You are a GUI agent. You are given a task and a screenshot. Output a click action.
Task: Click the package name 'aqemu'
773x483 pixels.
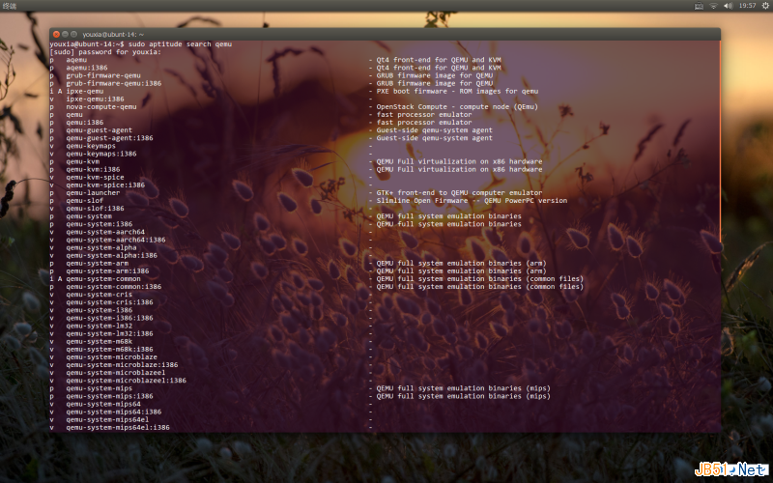pos(76,60)
